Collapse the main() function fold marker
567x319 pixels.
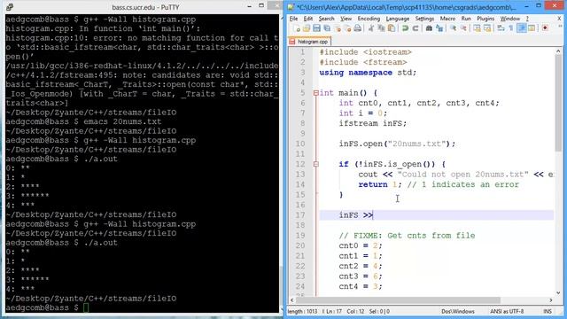[316, 93]
